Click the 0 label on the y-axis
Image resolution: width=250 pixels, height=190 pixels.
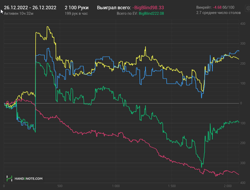(241, 103)
